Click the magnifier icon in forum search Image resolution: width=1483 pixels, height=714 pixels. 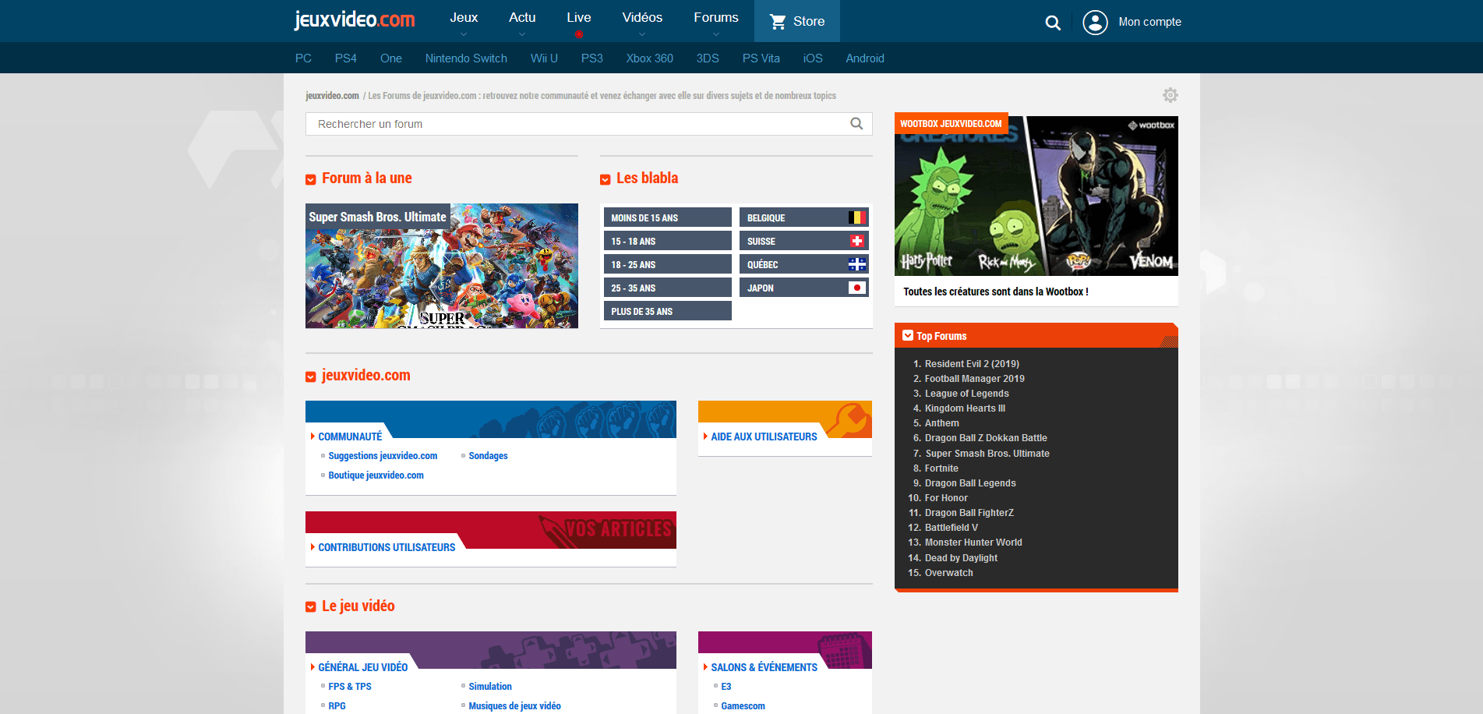856,124
